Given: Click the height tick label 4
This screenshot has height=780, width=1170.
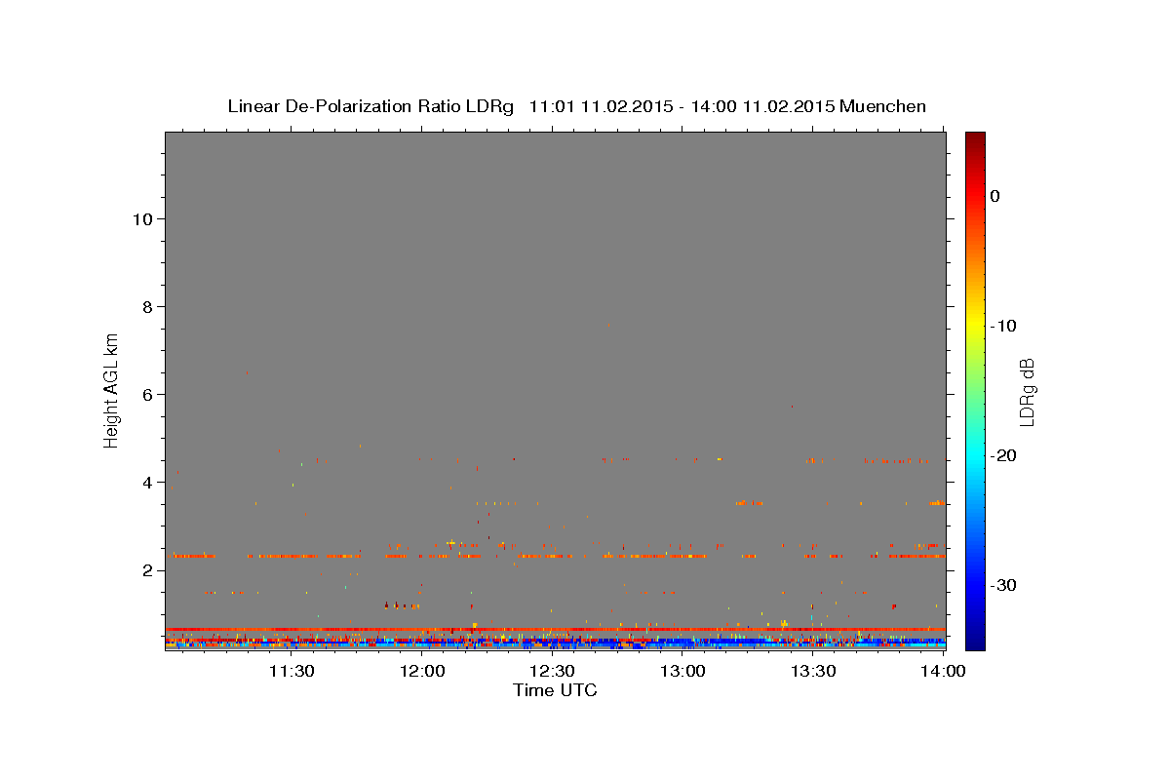Looking at the screenshot, I should [145, 482].
